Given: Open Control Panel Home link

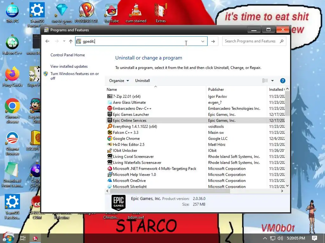Looking at the screenshot, I should [68, 55].
